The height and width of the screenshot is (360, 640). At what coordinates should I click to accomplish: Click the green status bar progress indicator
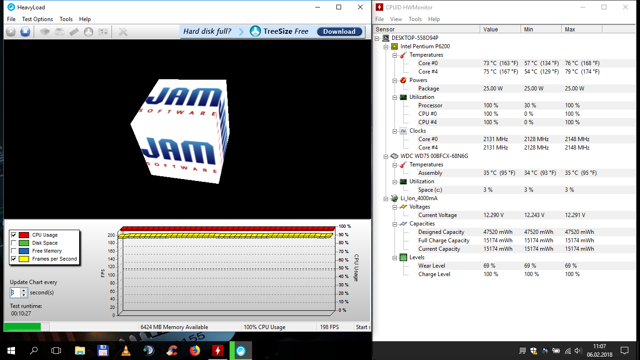click(x=22, y=327)
